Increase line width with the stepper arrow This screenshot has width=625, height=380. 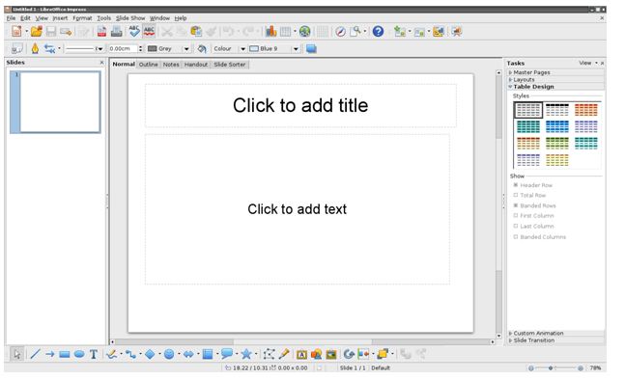pyautogui.click(x=140, y=46)
